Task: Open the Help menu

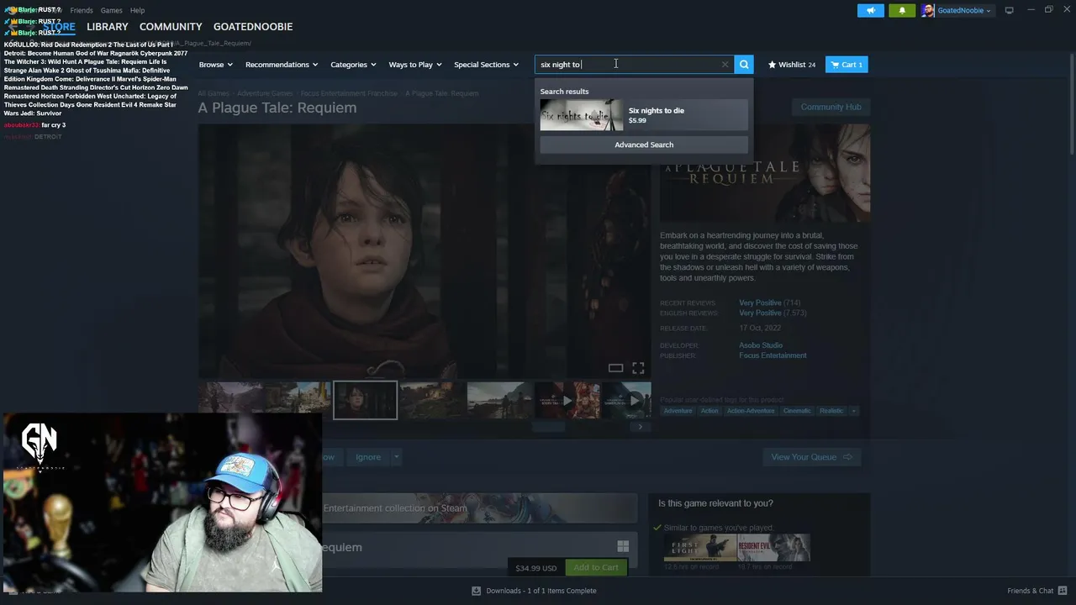Action: pyautogui.click(x=138, y=10)
